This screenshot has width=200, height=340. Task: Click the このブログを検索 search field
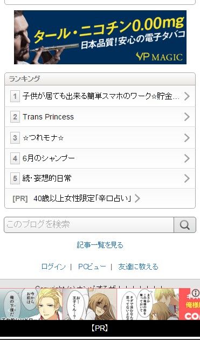pos(89,225)
